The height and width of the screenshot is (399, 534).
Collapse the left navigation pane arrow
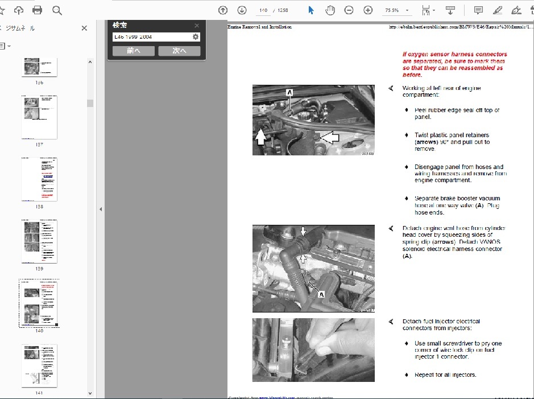coord(101,209)
